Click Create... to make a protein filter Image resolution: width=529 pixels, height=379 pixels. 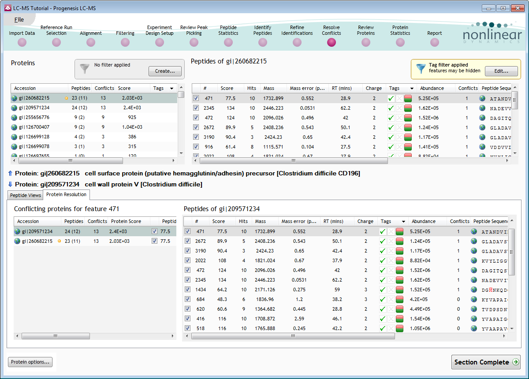[x=165, y=71]
